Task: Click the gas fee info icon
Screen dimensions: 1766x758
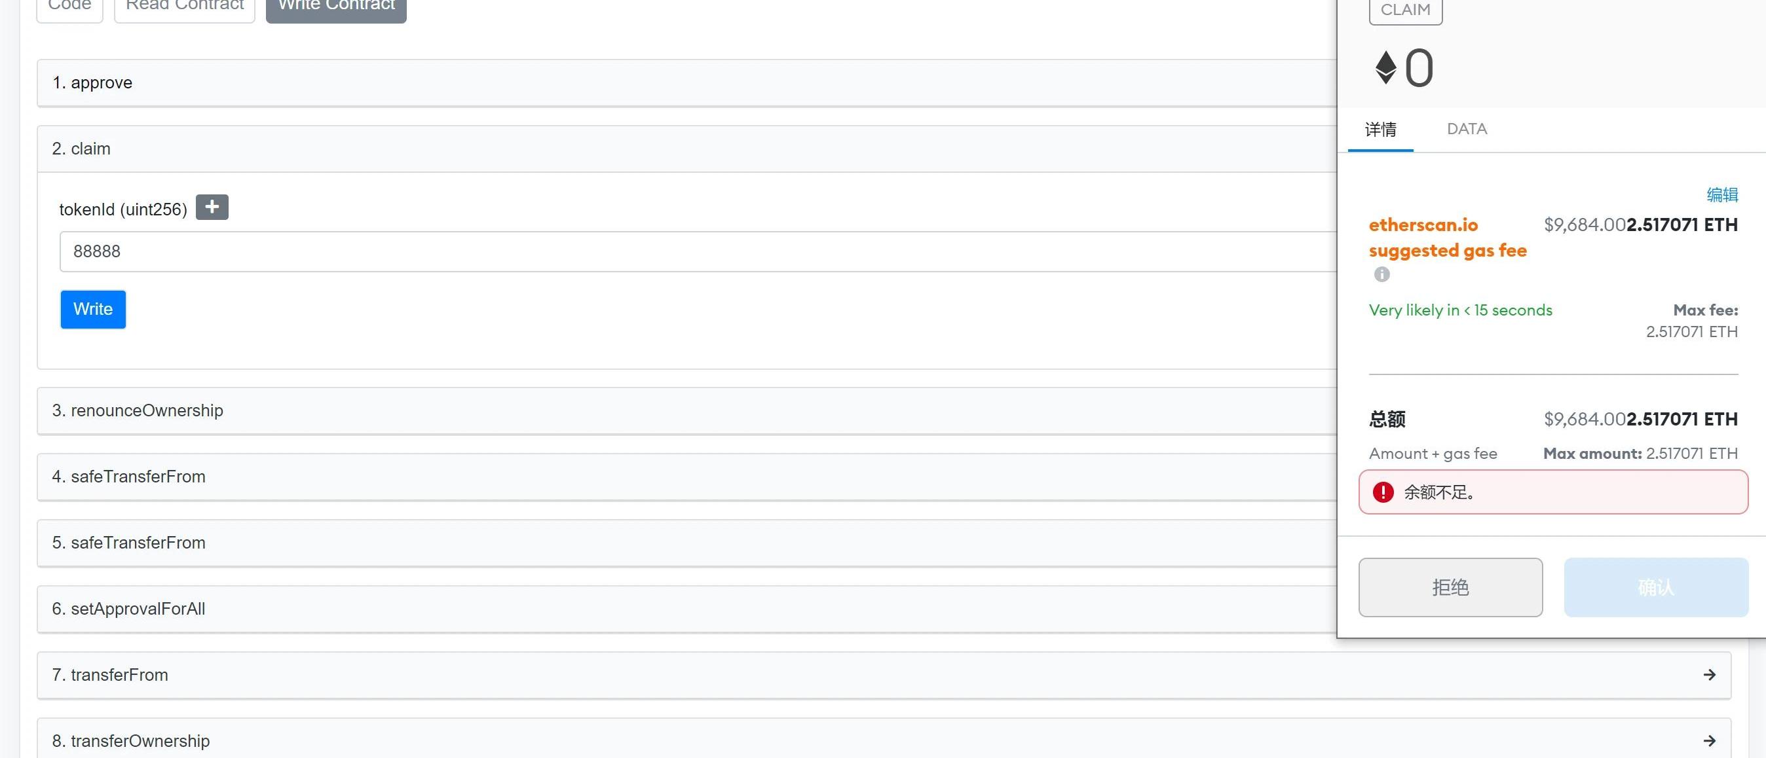Action: pyautogui.click(x=1381, y=274)
